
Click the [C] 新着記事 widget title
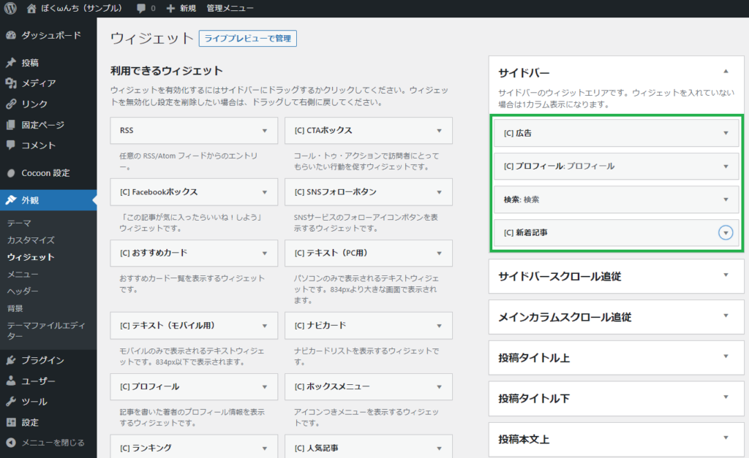pos(525,233)
